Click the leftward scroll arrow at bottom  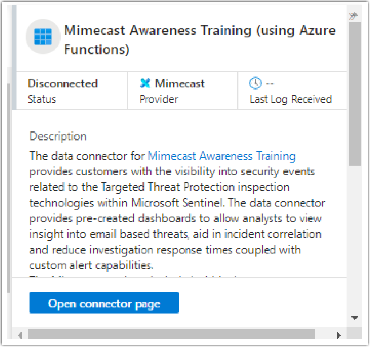point(19,335)
